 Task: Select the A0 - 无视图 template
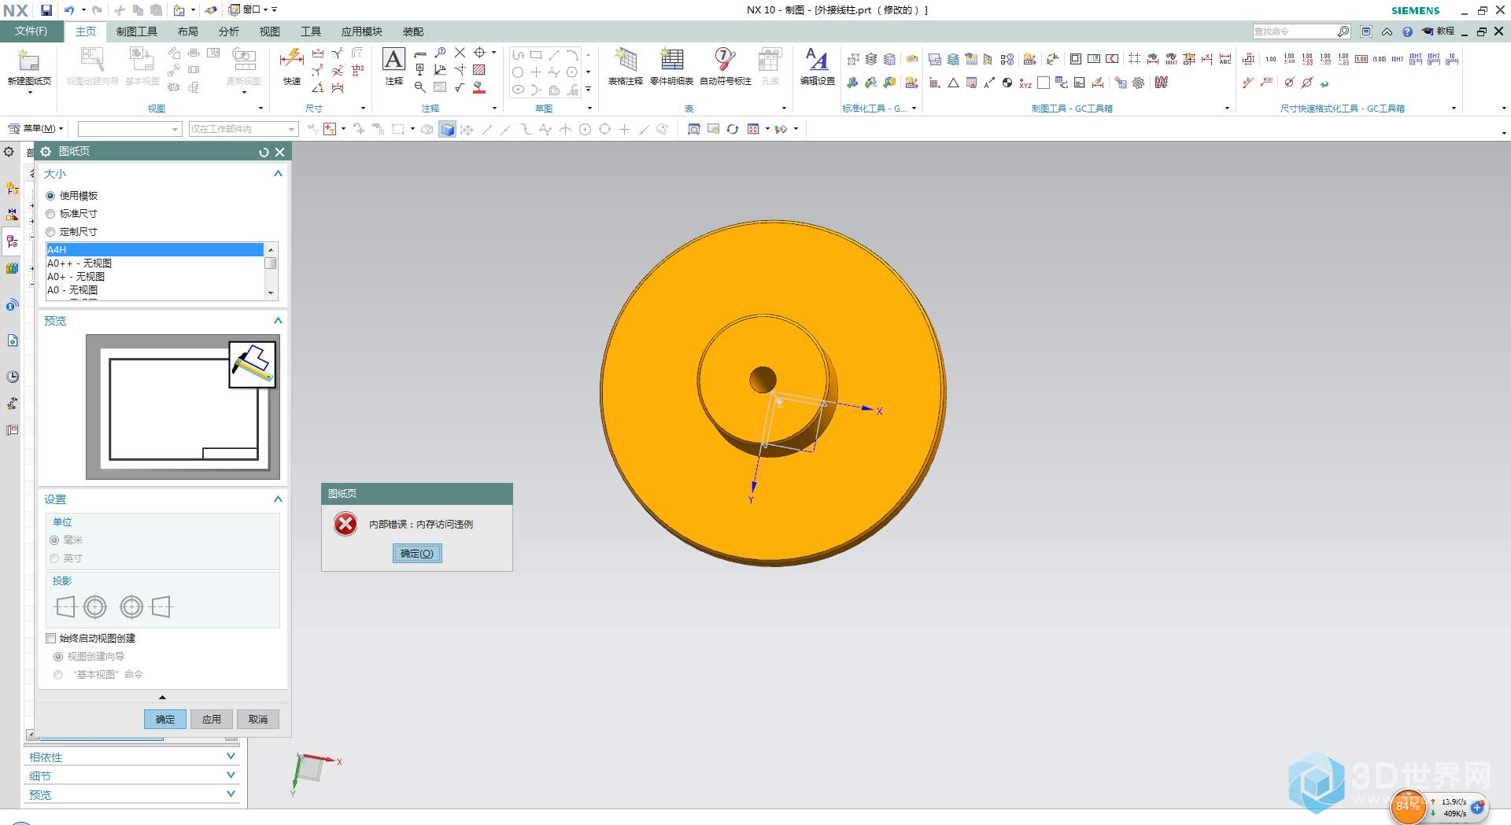[x=155, y=290]
